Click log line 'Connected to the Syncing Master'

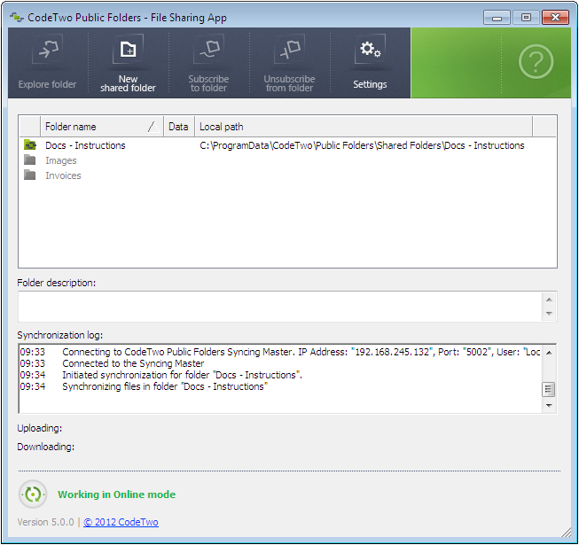pyautogui.click(x=133, y=363)
